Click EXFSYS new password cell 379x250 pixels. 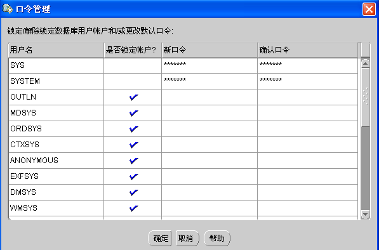(x=209, y=176)
